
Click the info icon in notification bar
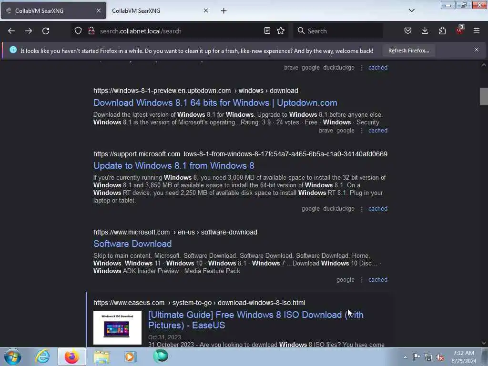pos(13,50)
